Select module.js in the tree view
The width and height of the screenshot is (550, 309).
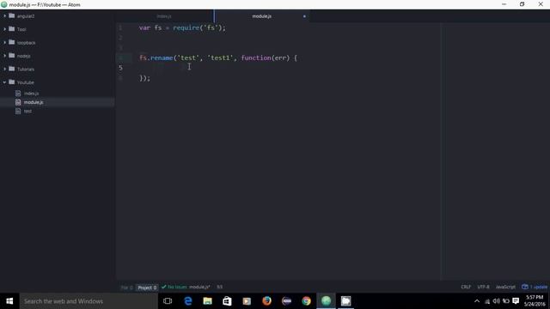coord(34,102)
